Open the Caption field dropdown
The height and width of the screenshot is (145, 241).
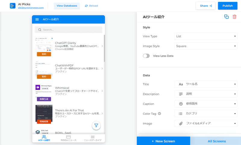click(x=206, y=104)
